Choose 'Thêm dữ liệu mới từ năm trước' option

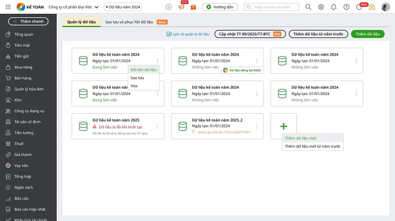pos(313,146)
